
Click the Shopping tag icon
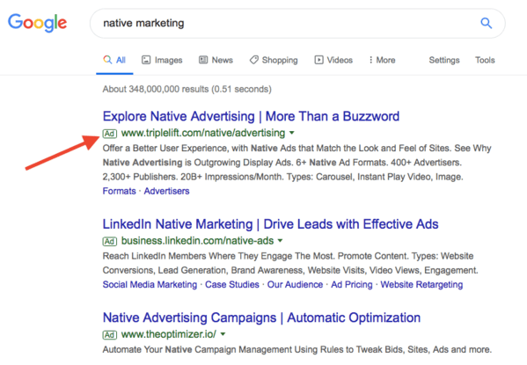click(x=253, y=60)
